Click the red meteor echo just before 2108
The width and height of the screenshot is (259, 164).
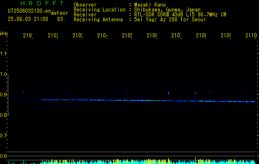(195, 93)
